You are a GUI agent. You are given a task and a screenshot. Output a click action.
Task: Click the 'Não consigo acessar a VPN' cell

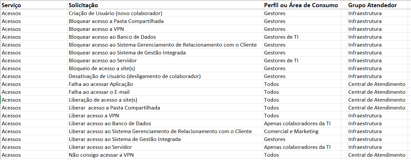101,155
